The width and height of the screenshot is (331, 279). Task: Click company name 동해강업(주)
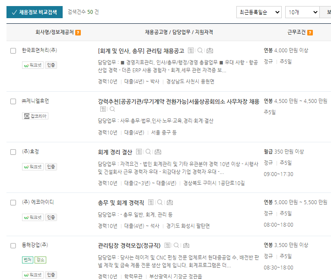coord(35,245)
